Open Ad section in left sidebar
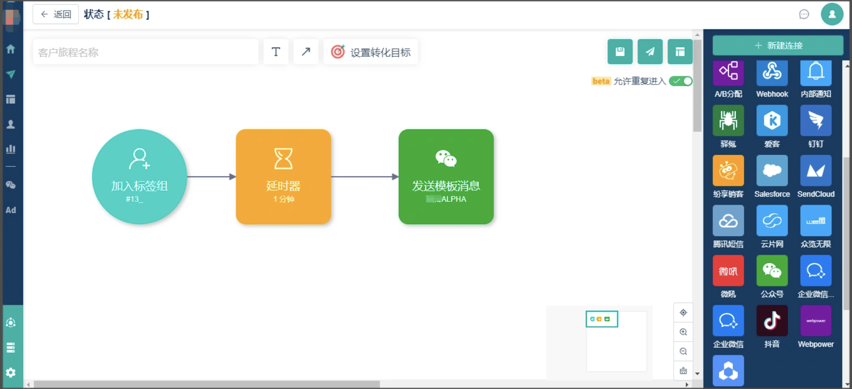 pyautogui.click(x=11, y=210)
